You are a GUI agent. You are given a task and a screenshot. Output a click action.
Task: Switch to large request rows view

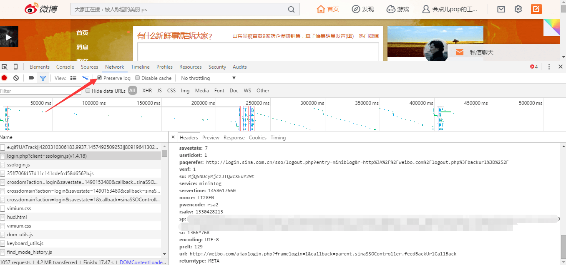[73, 78]
